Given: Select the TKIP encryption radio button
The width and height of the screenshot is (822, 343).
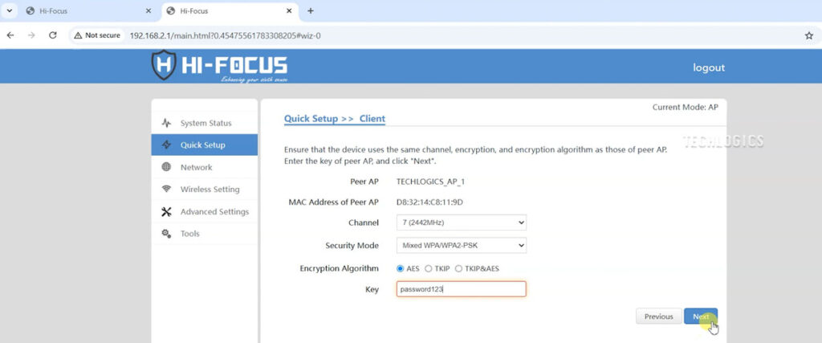Looking at the screenshot, I should tap(429, 268).
